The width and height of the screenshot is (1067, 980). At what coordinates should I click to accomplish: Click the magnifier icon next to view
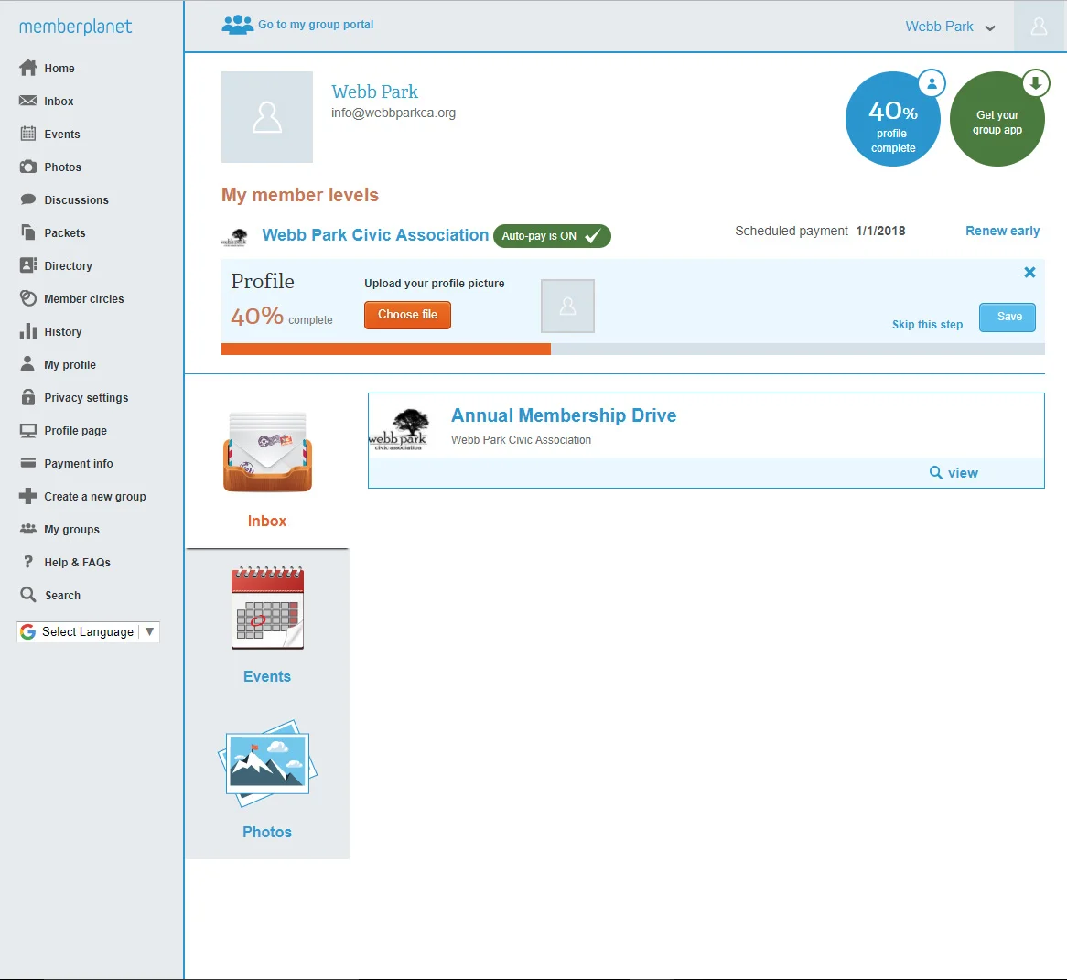[x=936, y=472]
